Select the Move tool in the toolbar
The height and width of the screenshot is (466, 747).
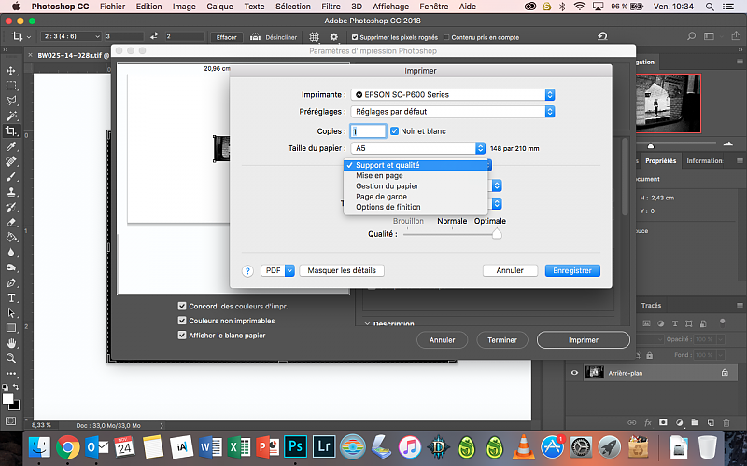click(x=11, y=71)
